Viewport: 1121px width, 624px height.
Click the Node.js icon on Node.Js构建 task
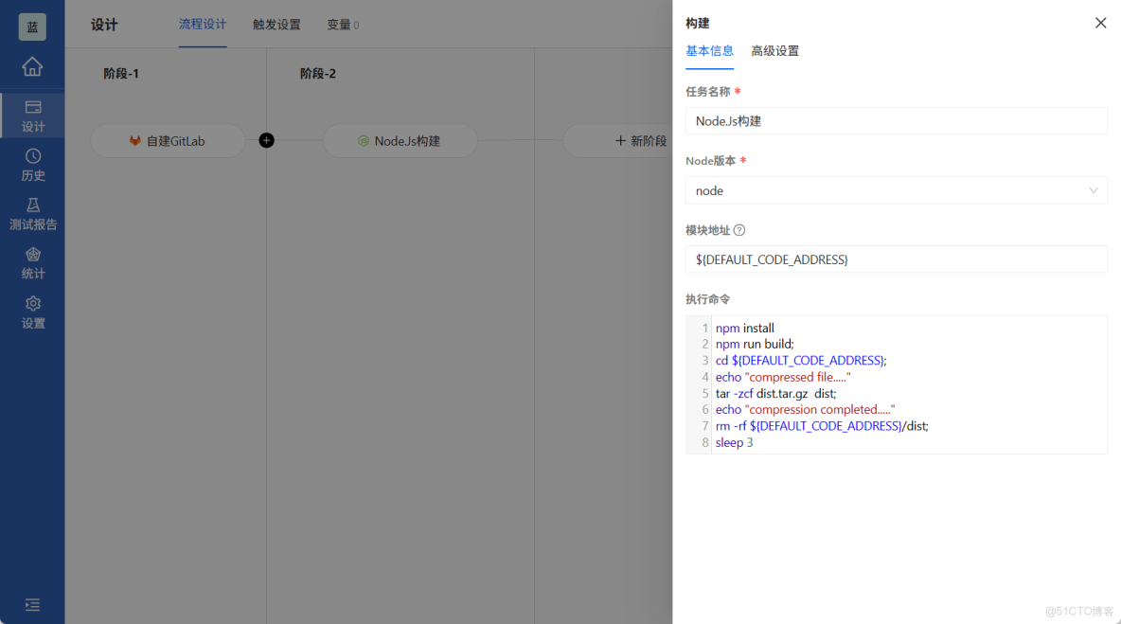pos(365,140)
